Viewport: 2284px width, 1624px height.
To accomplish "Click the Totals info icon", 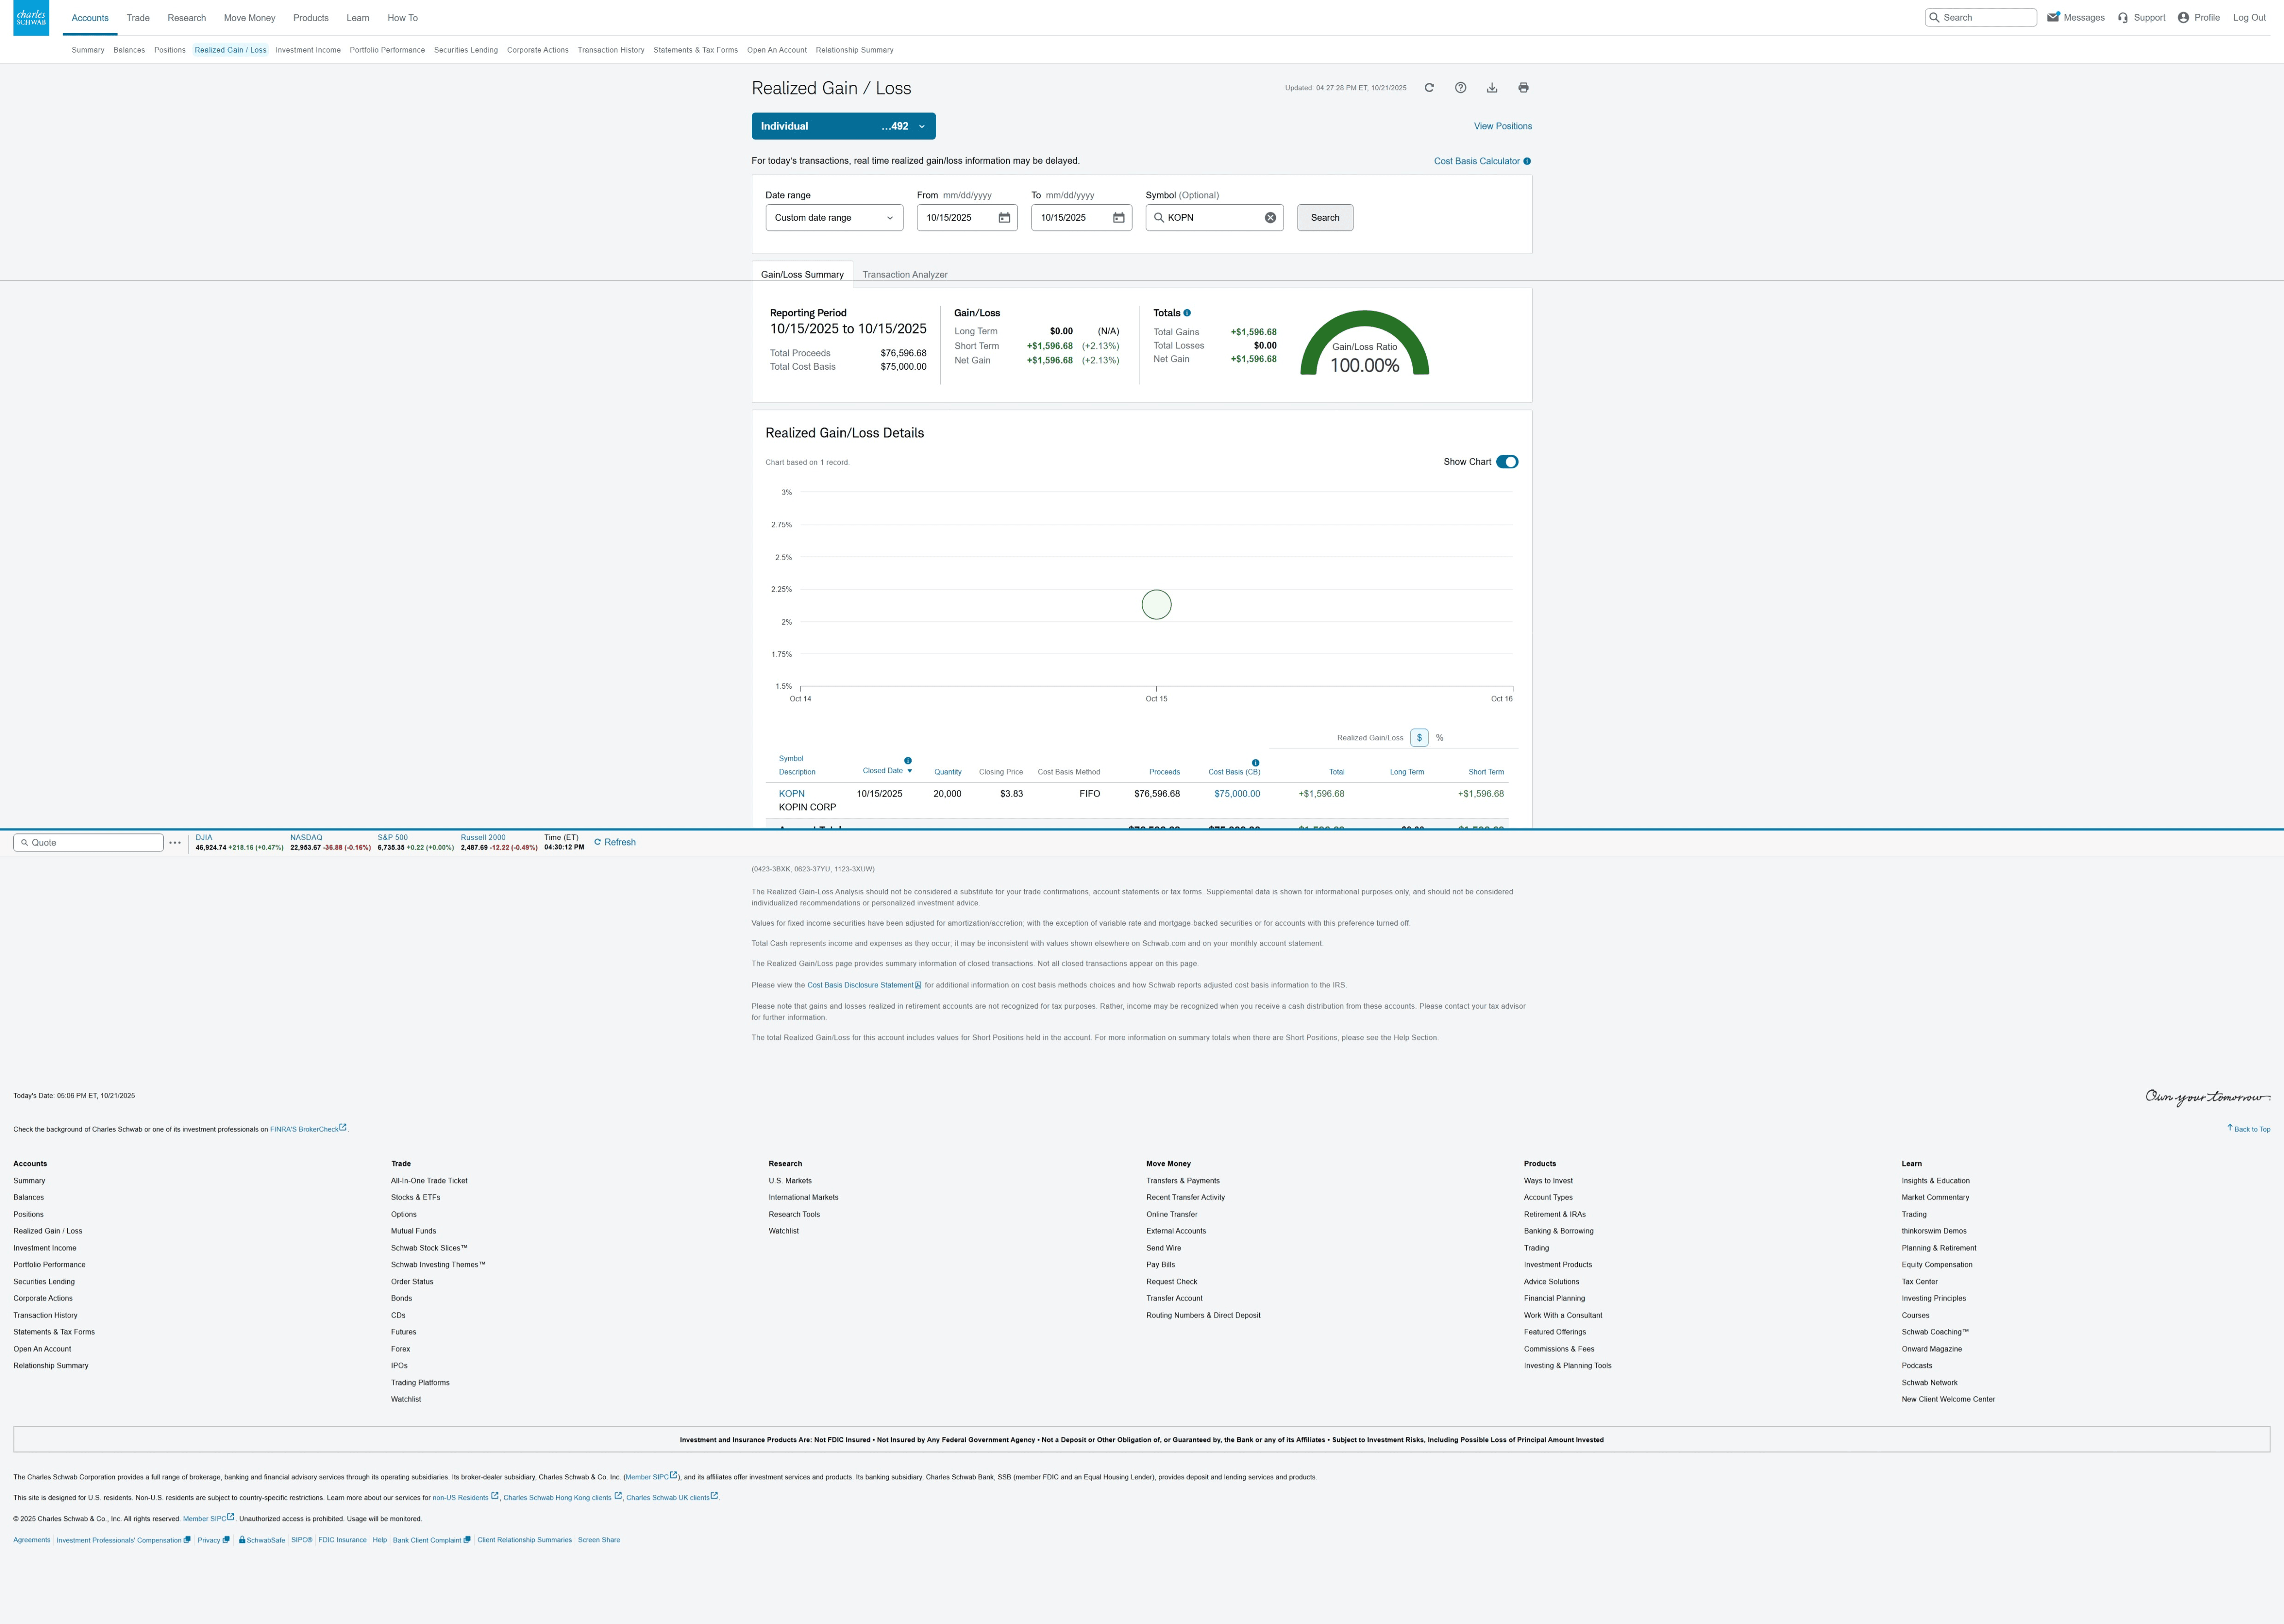I will point(1187,313).
